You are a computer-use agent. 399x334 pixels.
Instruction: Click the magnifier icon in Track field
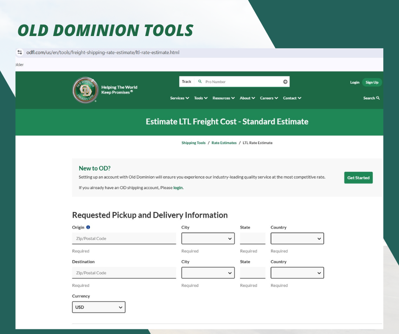(200, 82)
